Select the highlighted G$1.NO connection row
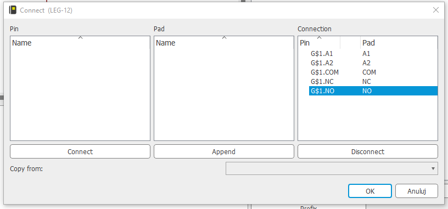The height and width of the screenshot is (209, 448). tap(373, 91)
